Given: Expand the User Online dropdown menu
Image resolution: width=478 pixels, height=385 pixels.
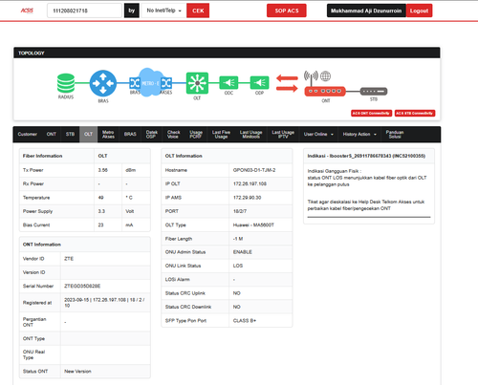Looking at the screenshot, I should click(x=318, y=135).
